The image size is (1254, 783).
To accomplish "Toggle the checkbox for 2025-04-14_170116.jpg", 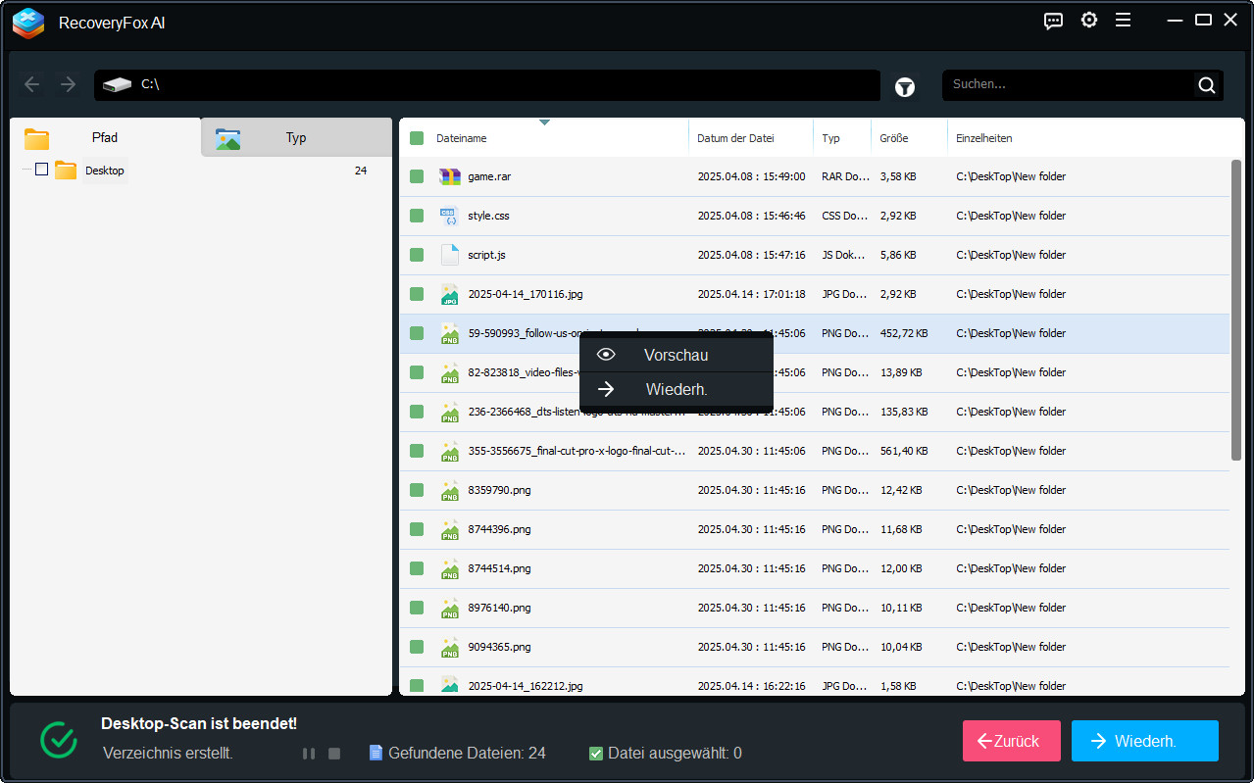I will [417, 294].
